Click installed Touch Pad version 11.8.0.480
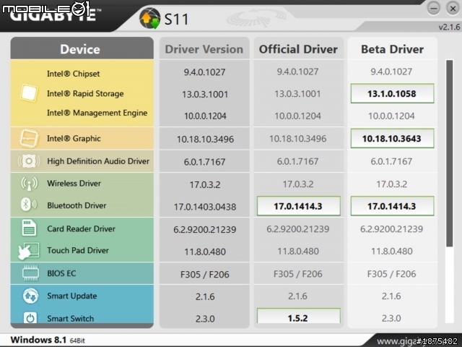The width and height of the screenshot is (462, 347). (x=205, y=252)
